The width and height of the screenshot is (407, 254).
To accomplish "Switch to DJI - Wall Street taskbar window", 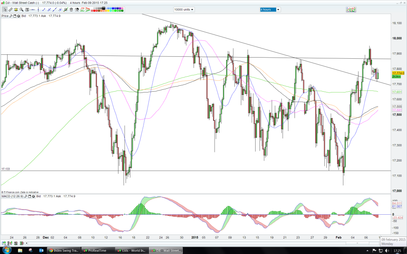I will (166, 250).
